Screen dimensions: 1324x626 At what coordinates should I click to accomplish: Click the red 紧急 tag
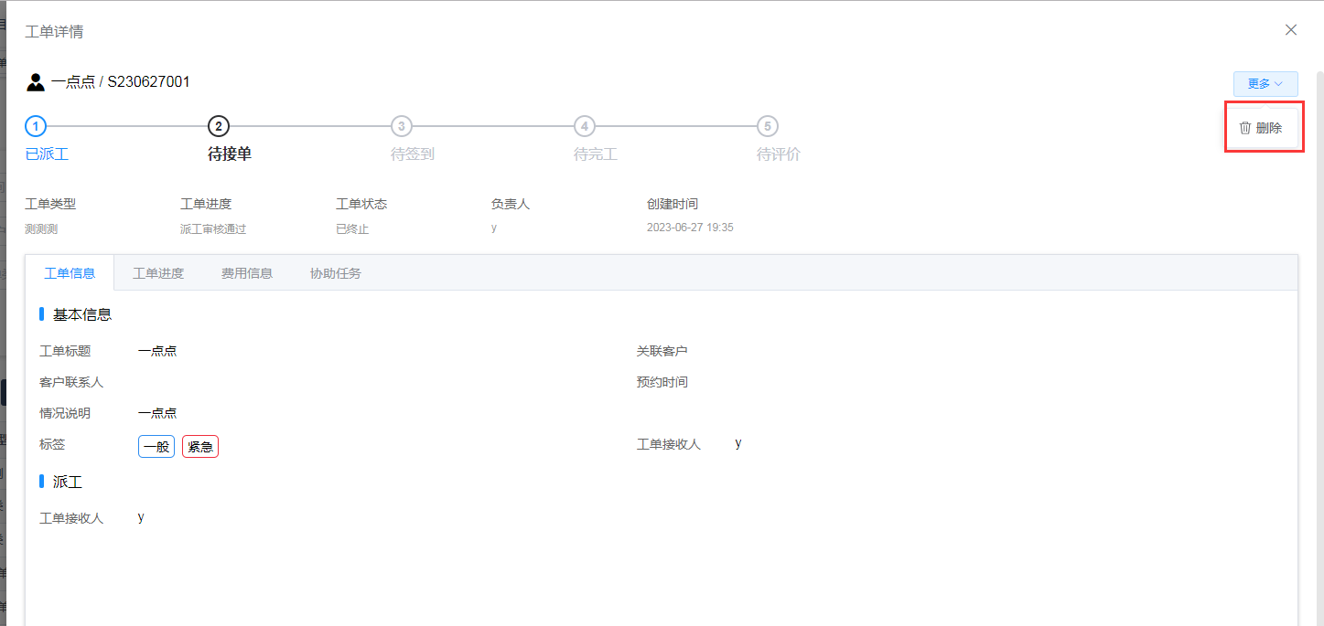[200, 447]
